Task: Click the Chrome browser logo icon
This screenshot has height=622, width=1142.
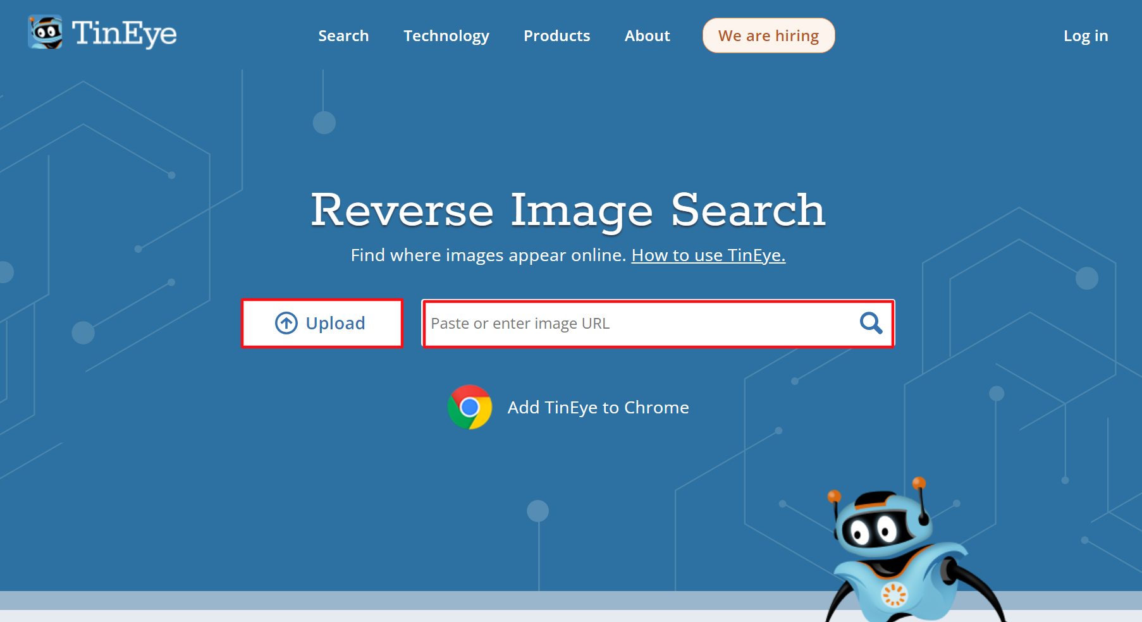Action: pos(470,407)
